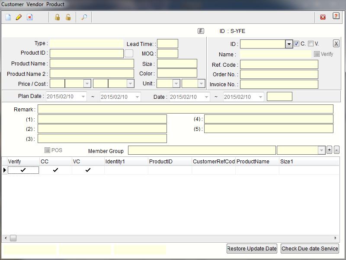Image resolution: width=346 pixels, height=260 pixels.
Task: Click the Ref. Code input field
Action: coord(279,65)
